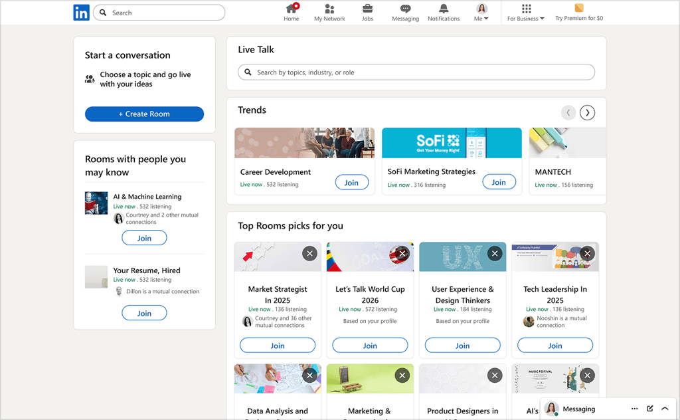
Task: Join the Your Resume, Hired room
Action: [x=144, y=313]
